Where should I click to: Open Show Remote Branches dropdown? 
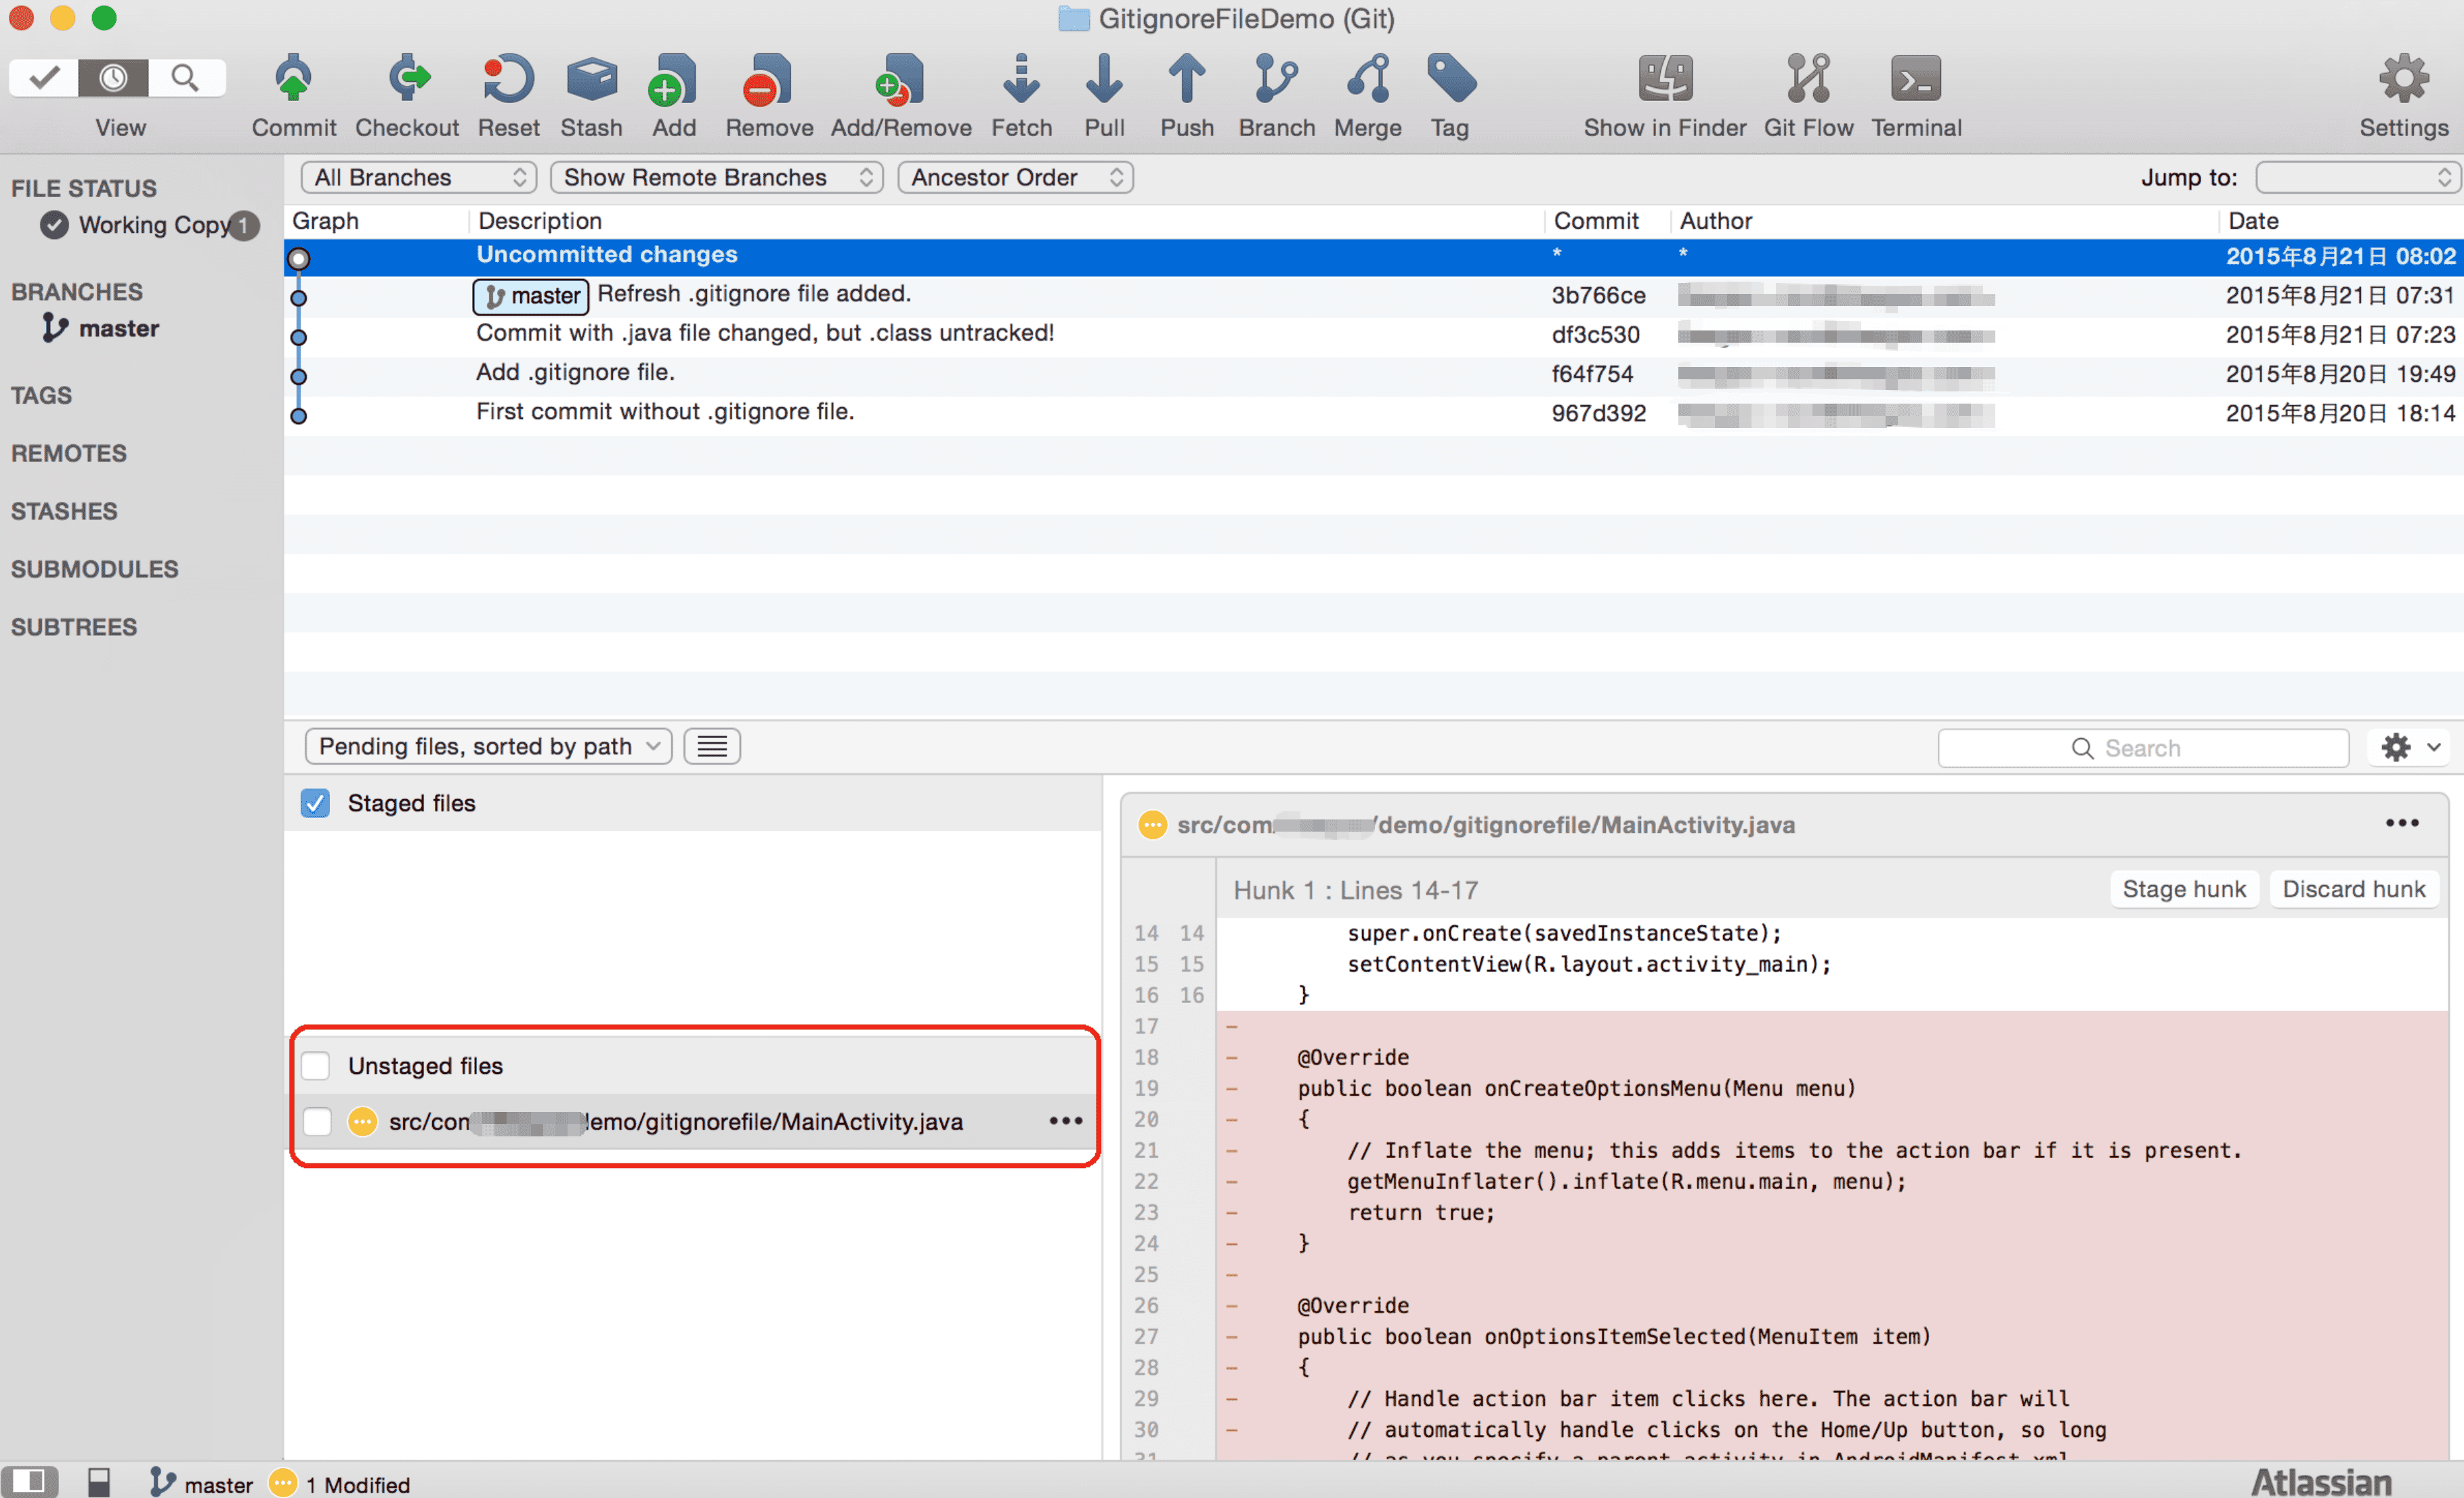click(716, 177)
